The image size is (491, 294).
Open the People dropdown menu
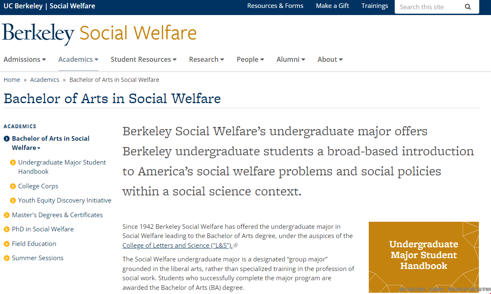[x=250, y=60]
